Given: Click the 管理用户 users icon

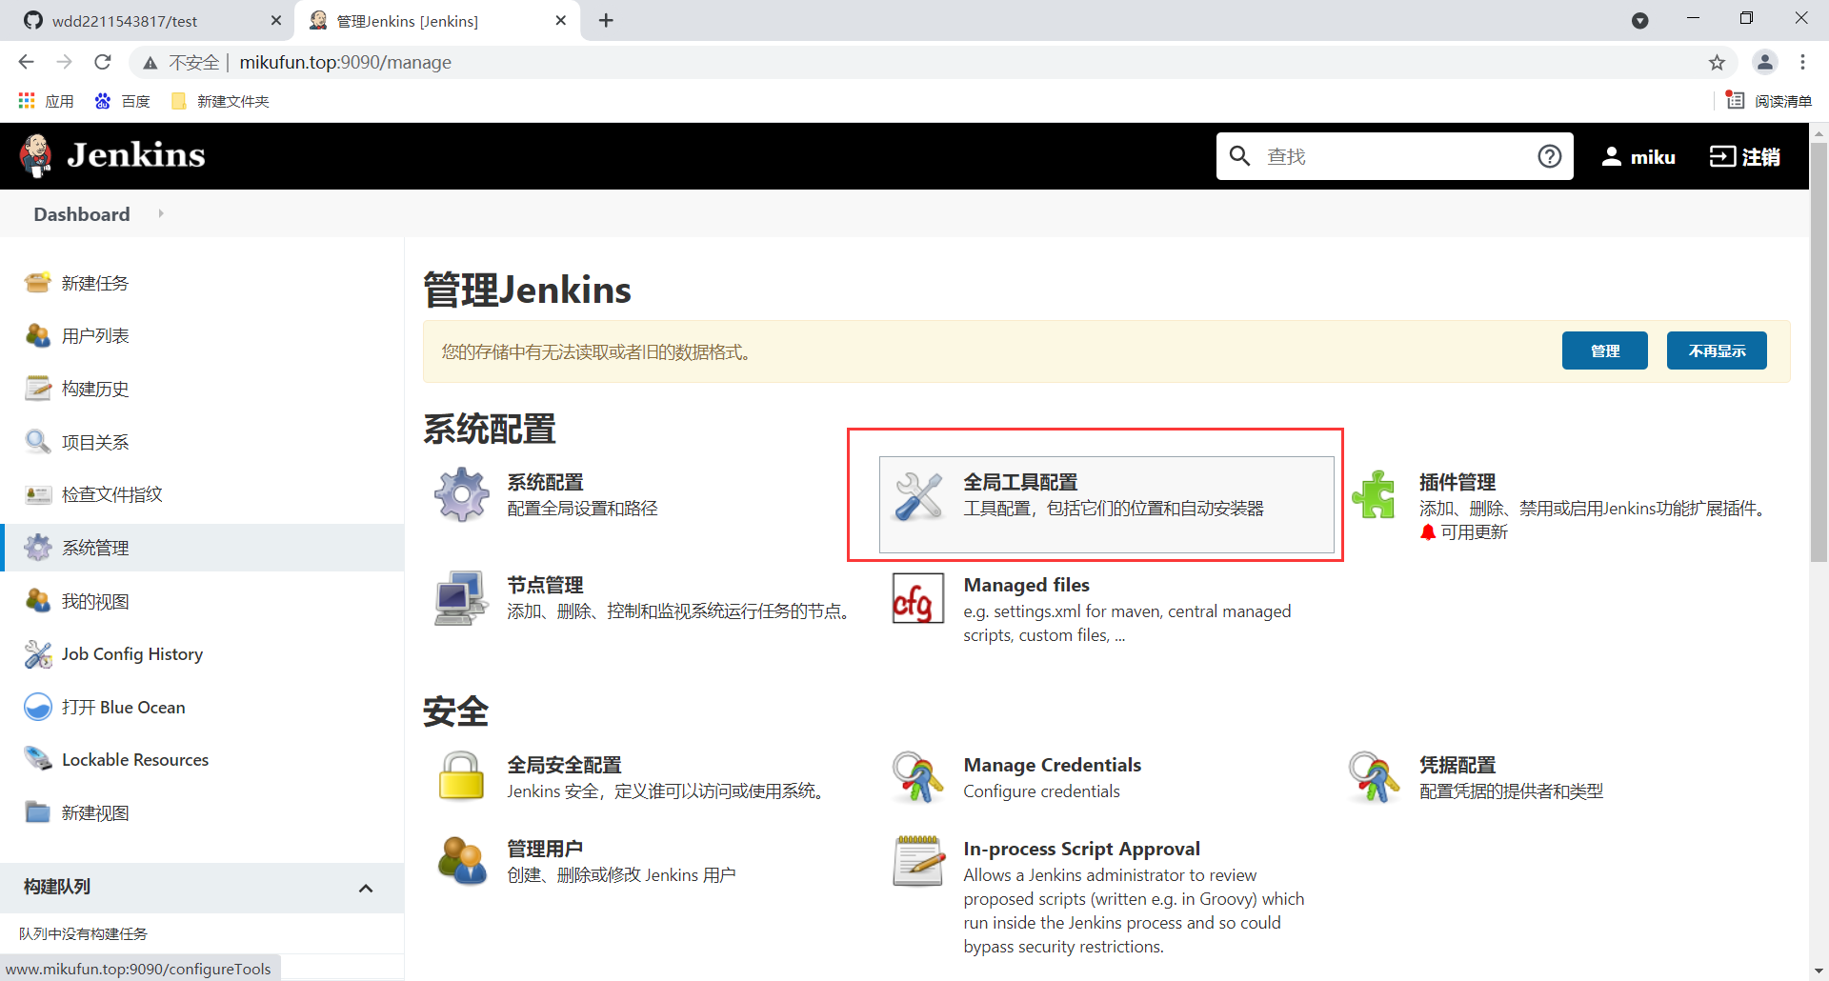Looking at the screenshot, I should (461, 860).
